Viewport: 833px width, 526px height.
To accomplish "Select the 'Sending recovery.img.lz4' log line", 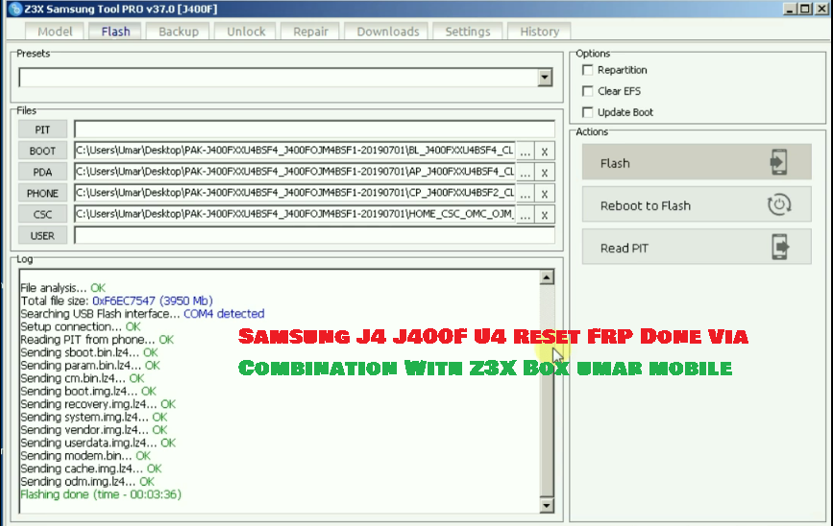I will coord(98,404).
